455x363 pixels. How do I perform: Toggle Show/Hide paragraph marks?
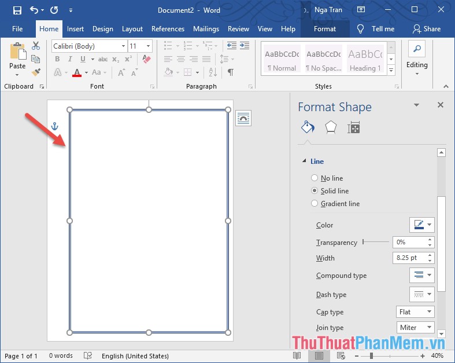(231, 72)
